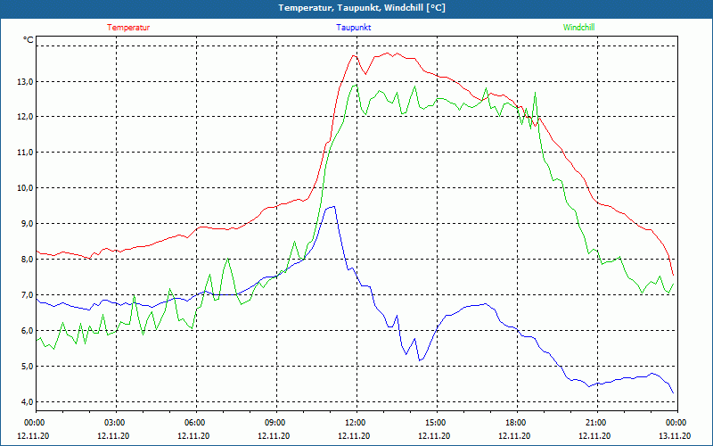The height and width of the screenshot is (446, 713).
Task: Click the 13.11.20 date label
Action: (675, 435)
